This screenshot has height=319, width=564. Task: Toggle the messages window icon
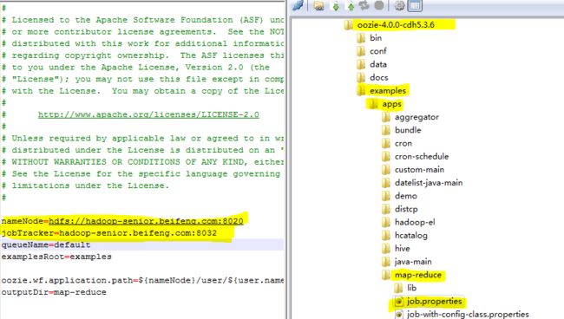pyautogui.click(x=415, y=5)
